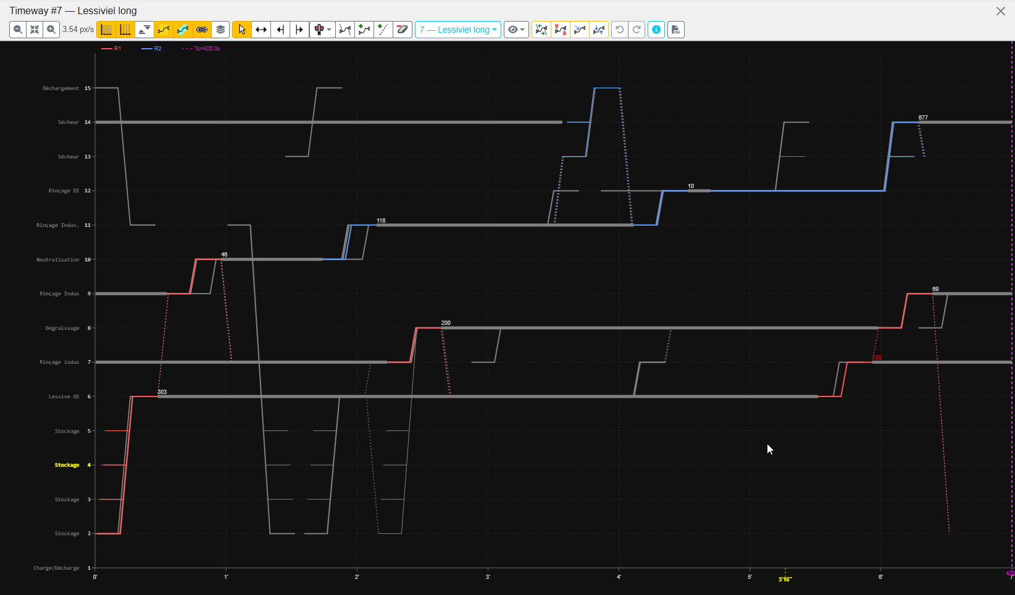Click the blue info button

click(x=656, y=30)
